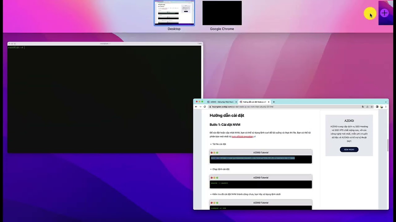The width and height of the screenshot is (396, 222).
Task: Go back in Chrome with back arrow
Action: click(x=196, y=107)
